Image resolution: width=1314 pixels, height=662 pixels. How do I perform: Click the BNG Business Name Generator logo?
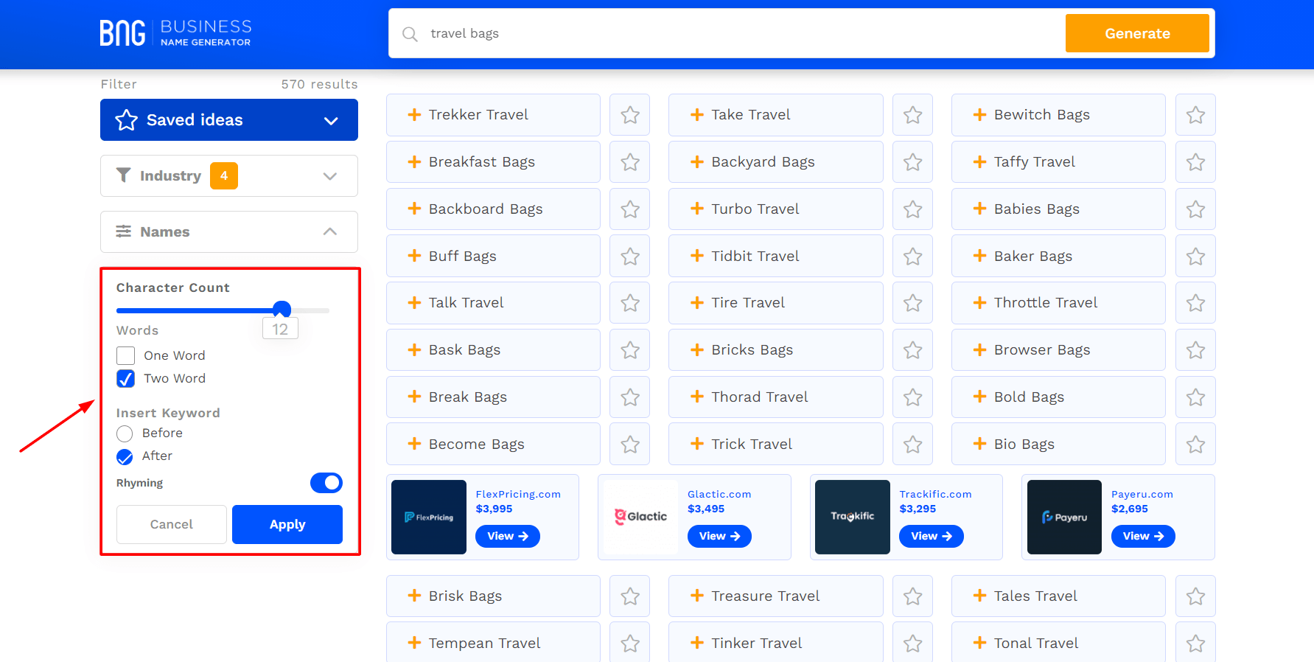pyautogui.click(x=175, y=33)
